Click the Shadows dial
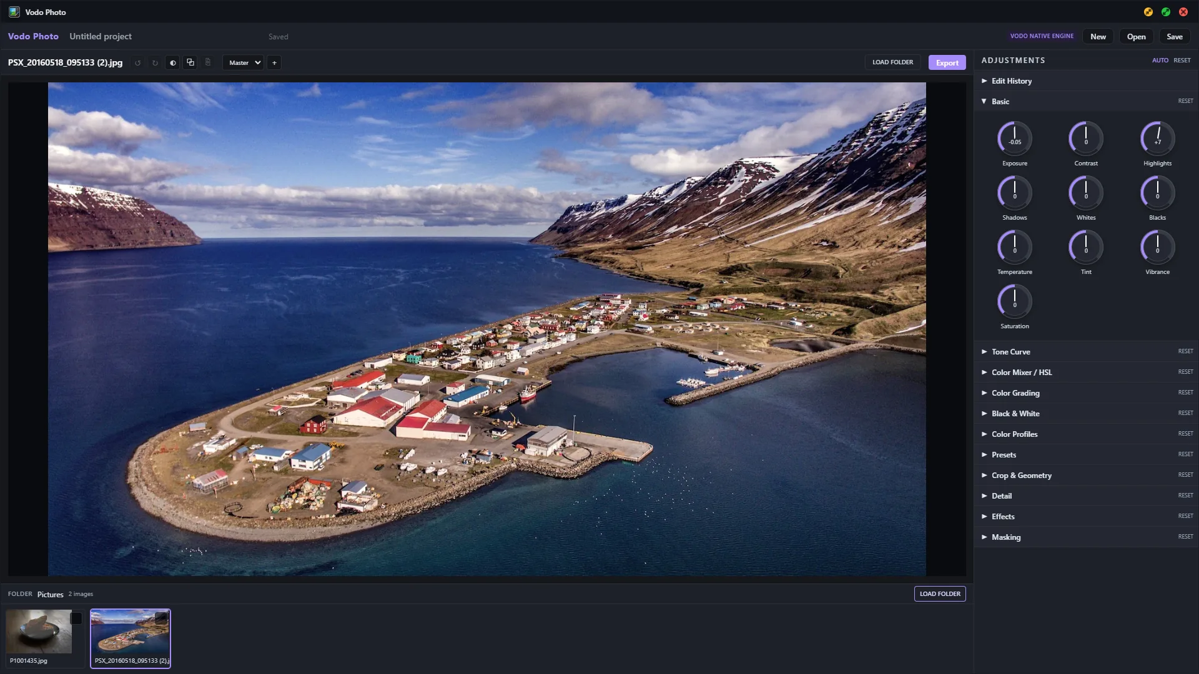Screen dimensions: 1199x674 pyautogui.click(x=1015, y=192)
